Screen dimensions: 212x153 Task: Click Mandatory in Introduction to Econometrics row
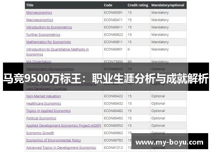point(160,27)
